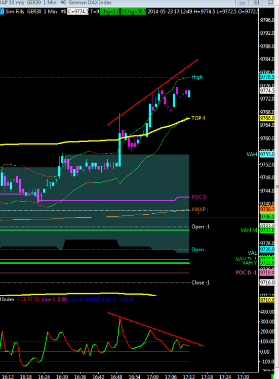Select the Close -1 level label
This screenshot has width=279, height=379.
[x=201, y=282]
